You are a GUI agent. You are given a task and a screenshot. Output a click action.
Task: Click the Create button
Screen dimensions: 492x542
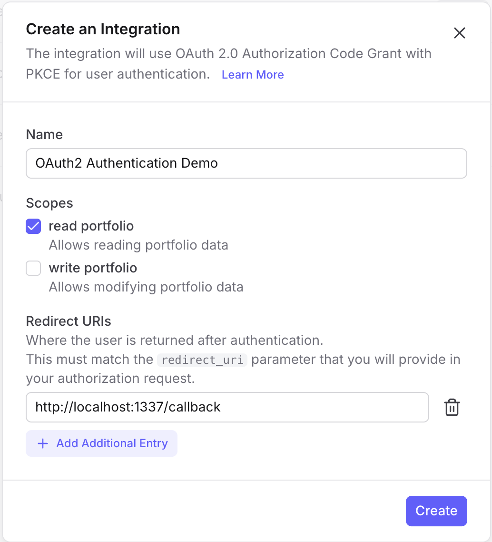point(436,511)
